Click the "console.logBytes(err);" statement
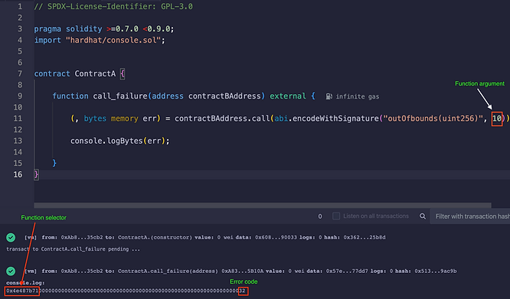Screen dimensions: 510x299 120,141
